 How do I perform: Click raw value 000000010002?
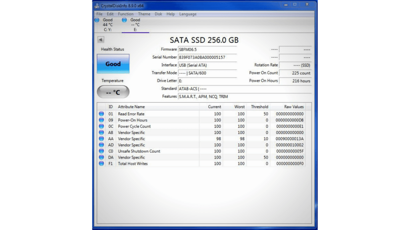point(289,145)
